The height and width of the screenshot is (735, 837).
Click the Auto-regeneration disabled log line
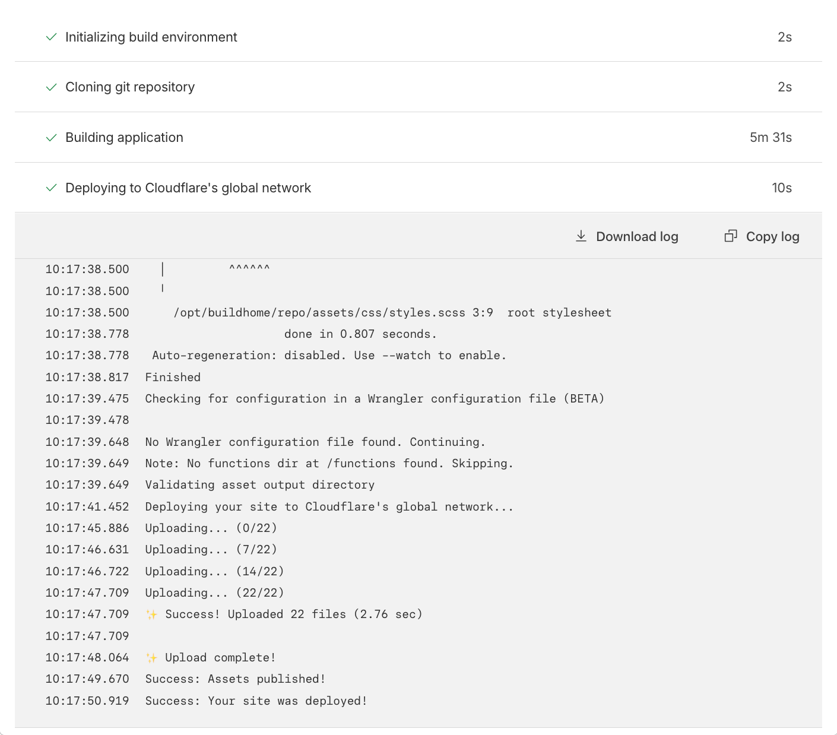click(329, 355)
